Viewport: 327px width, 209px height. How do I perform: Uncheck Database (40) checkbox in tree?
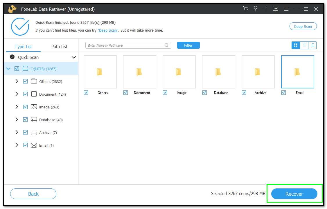[x=26, y=120]
